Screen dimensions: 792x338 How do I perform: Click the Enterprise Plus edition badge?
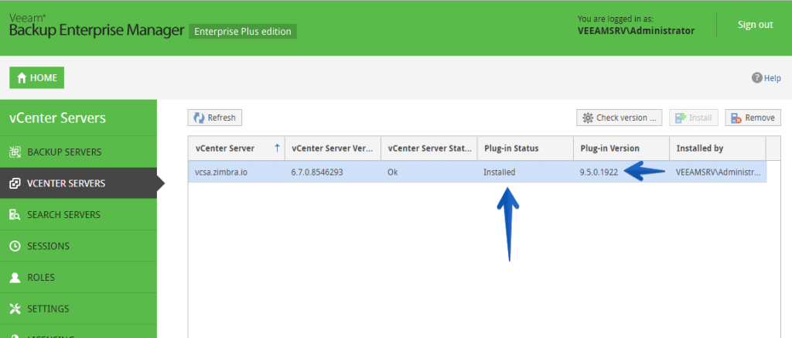243,31
